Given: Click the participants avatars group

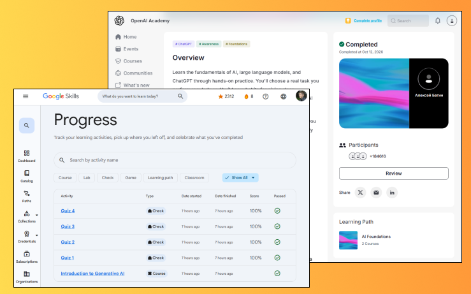Looking at the screenshot, I should 358,156.
